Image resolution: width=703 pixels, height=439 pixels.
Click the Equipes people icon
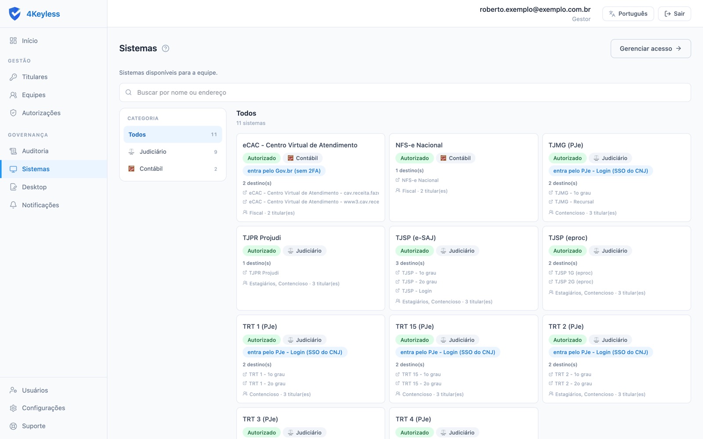point(13,95)
